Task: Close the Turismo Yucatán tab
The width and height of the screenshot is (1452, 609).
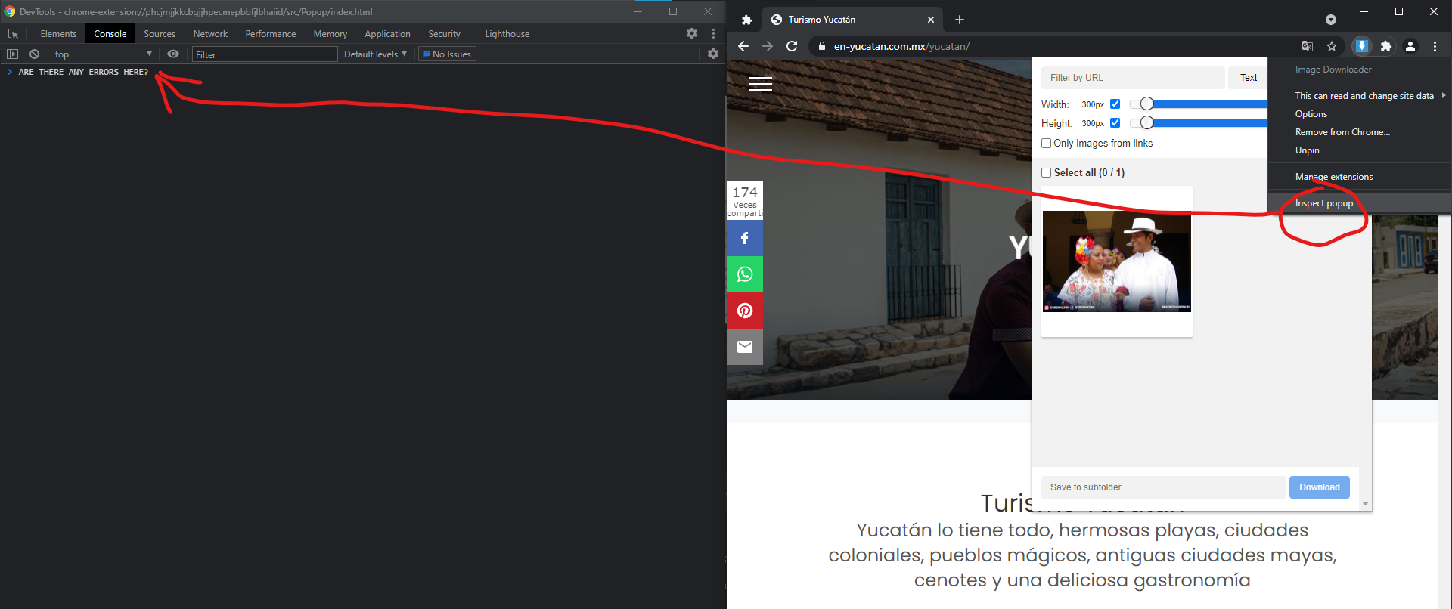Action: (x=931, y=20)
